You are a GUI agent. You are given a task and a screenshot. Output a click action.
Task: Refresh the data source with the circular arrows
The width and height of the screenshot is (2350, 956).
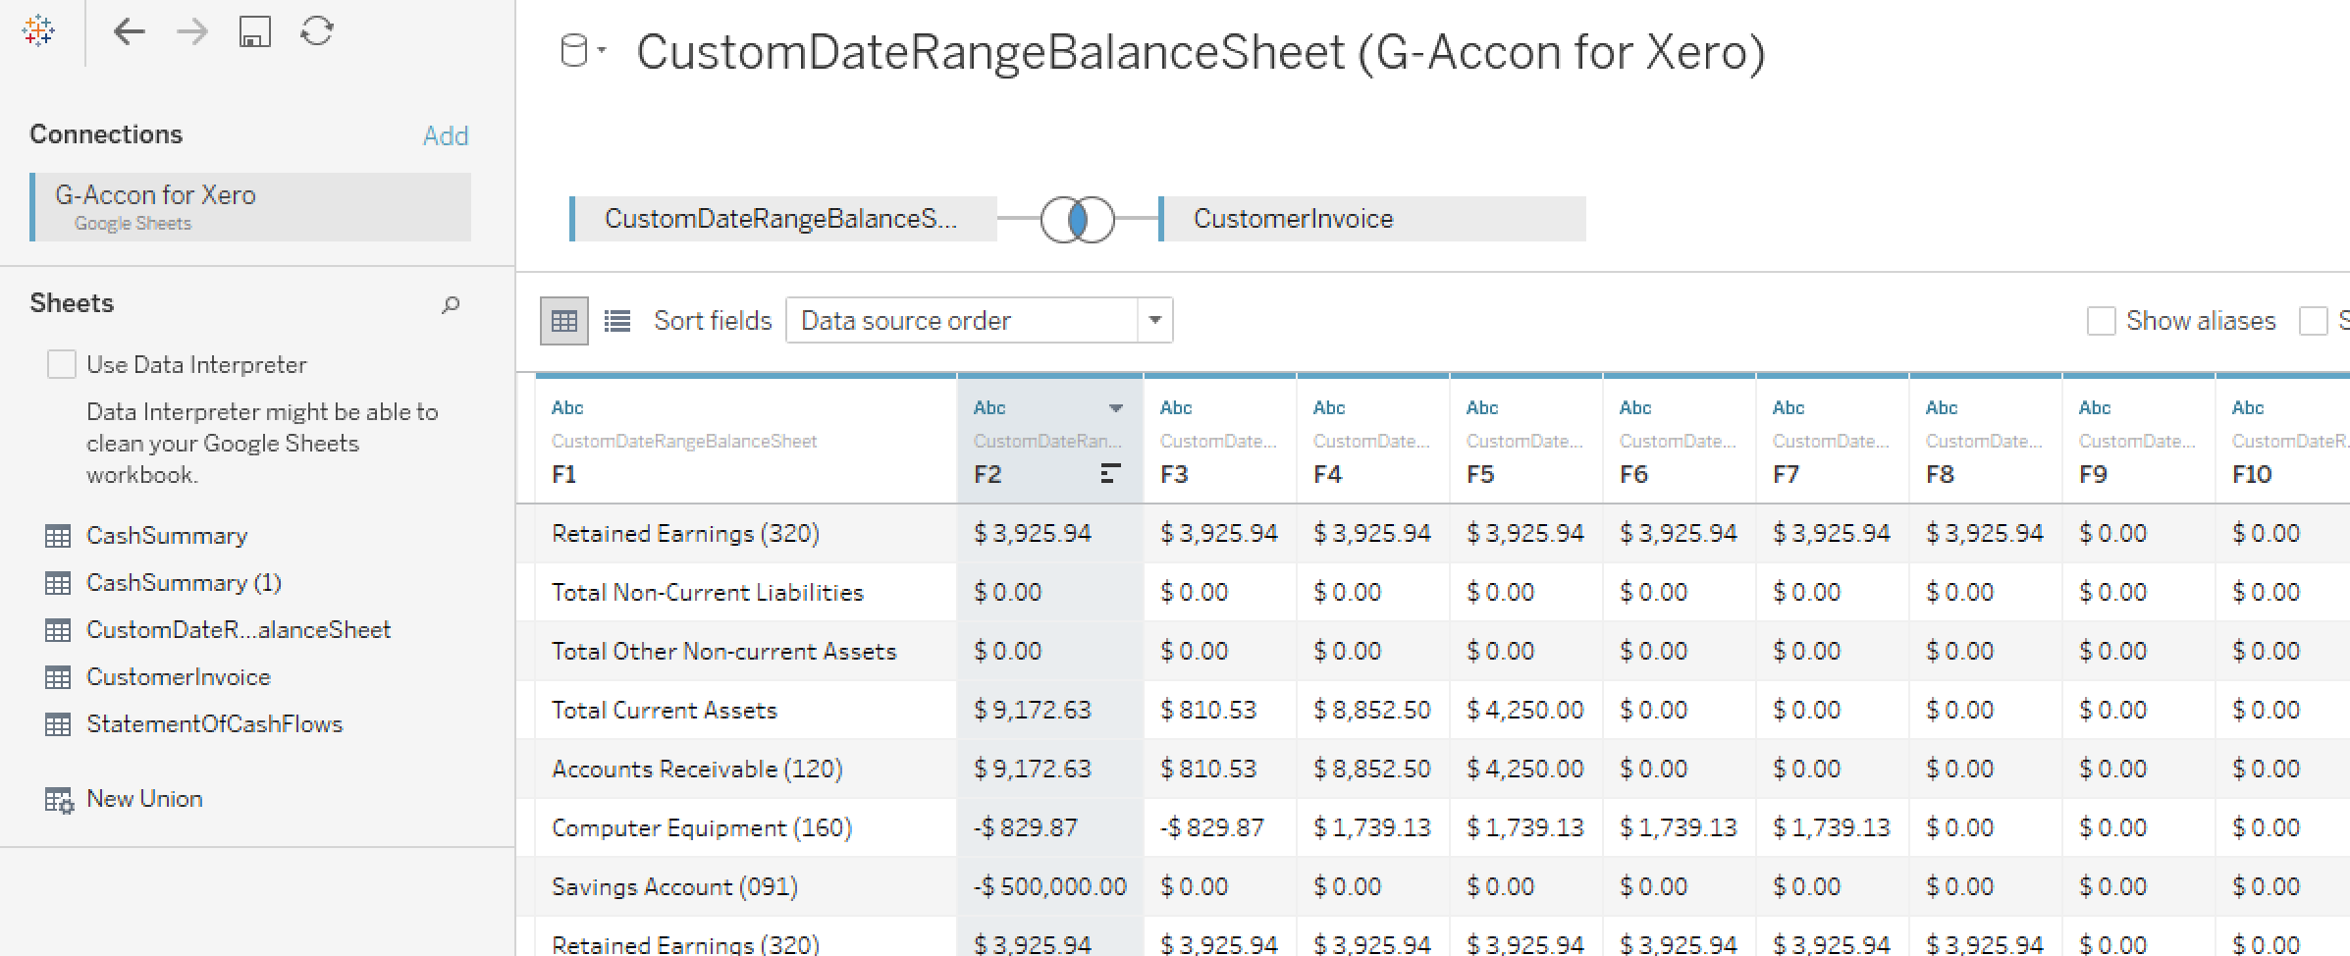(x=317, y=31)
